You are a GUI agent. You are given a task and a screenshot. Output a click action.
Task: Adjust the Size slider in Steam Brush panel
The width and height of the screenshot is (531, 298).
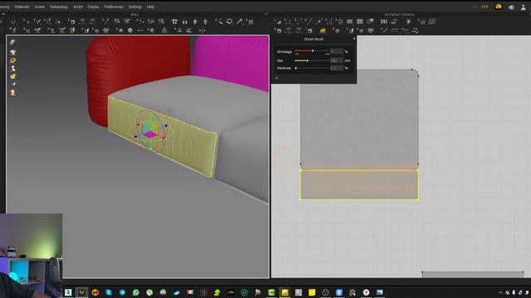pos(312,60)
